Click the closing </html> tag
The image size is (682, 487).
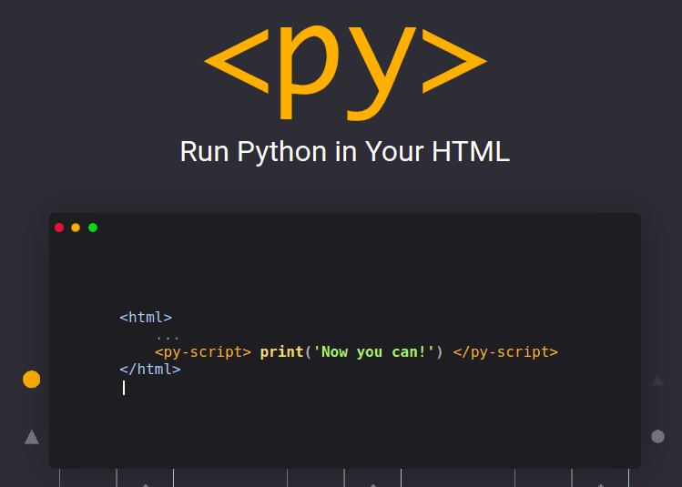point(150,370)
